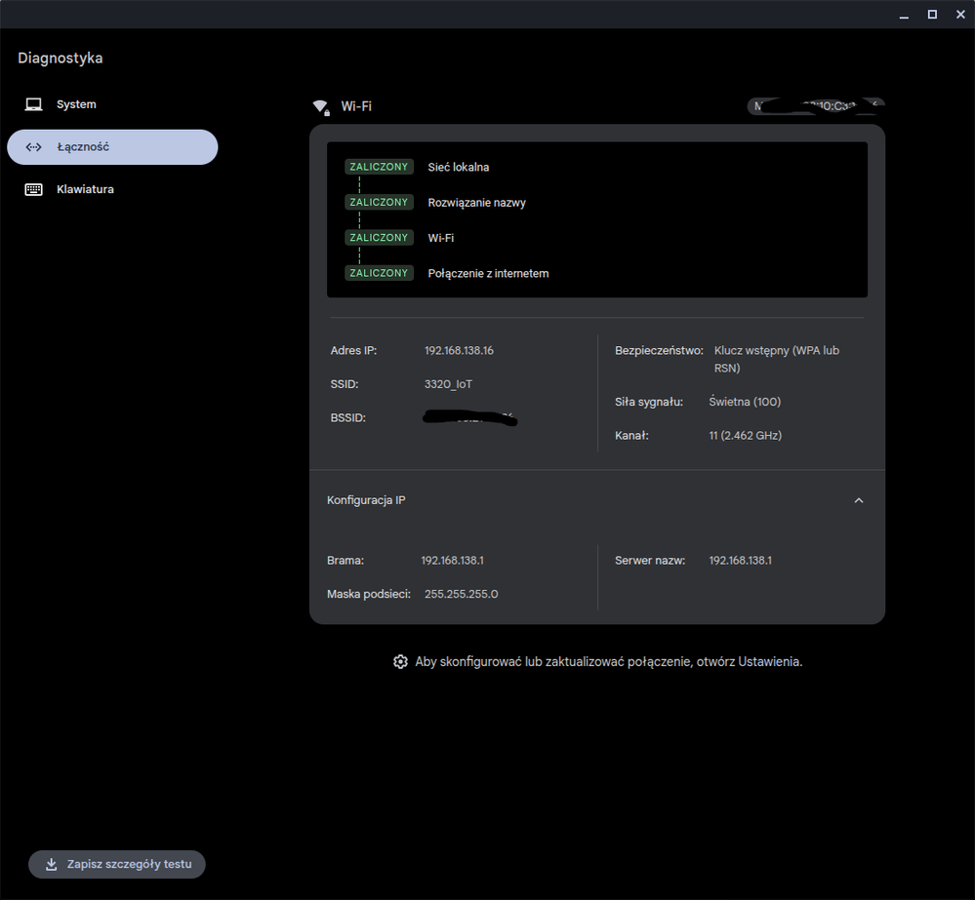Click the chevron above Serwer nazw row

click(x=858, y=500)
